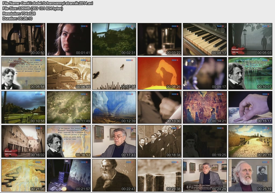Click the Duration 00:26:10 text
The image size is (275, 193).
[x=17, y=18]
